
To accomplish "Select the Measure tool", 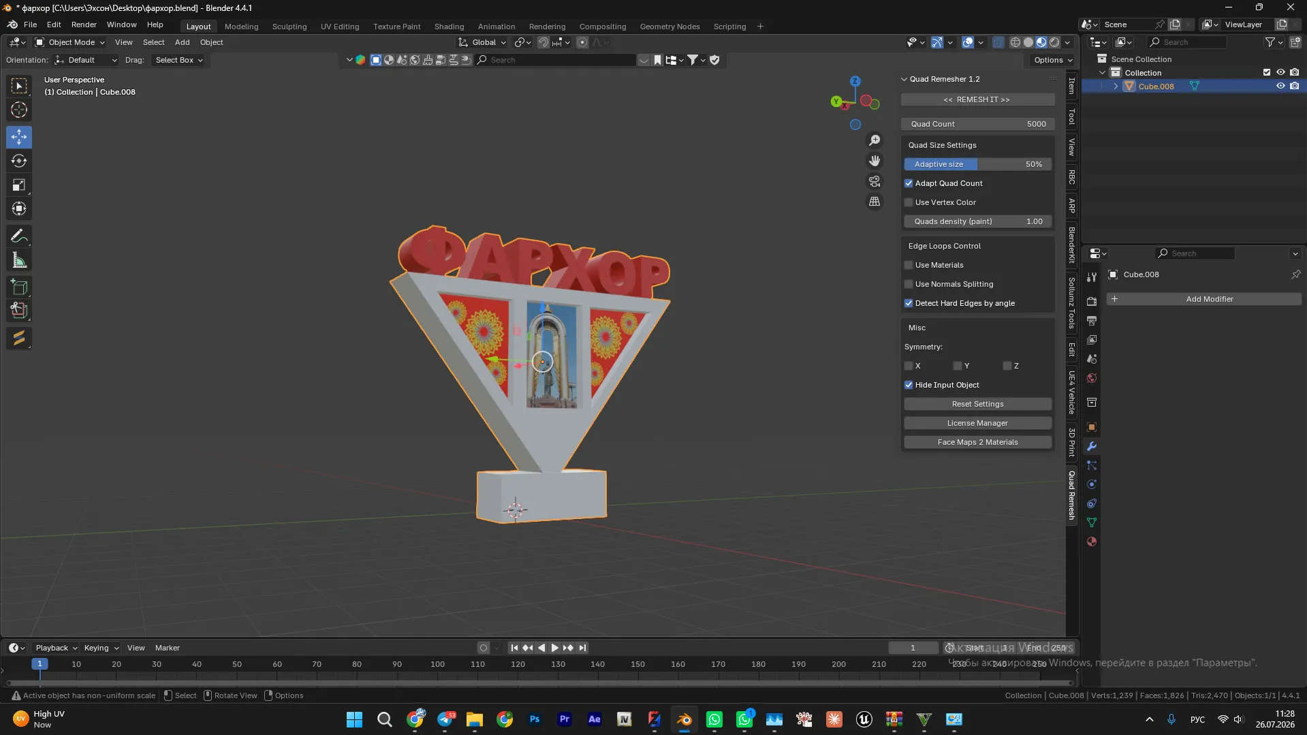I will (x=19, y=260).
